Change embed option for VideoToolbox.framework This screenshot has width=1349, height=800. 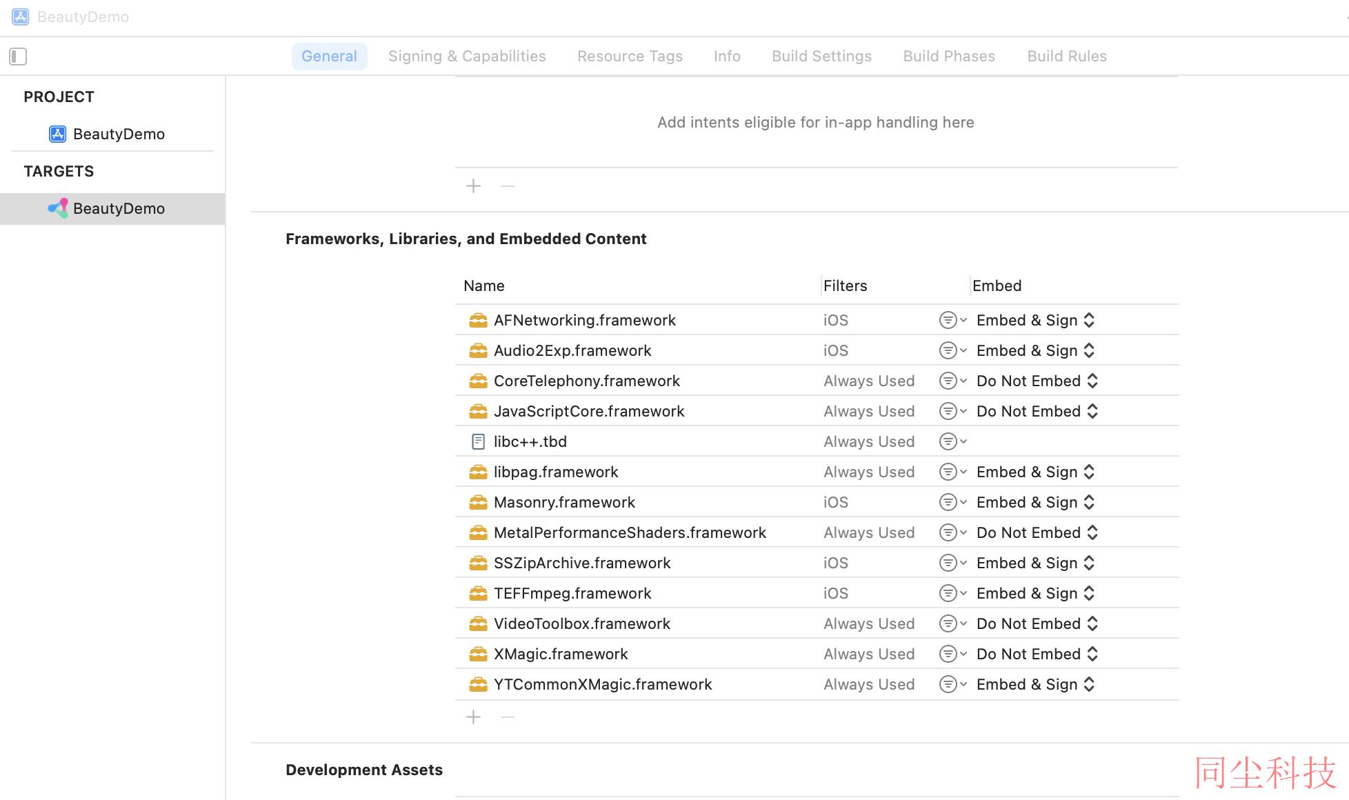click(x=1037, y=623)
